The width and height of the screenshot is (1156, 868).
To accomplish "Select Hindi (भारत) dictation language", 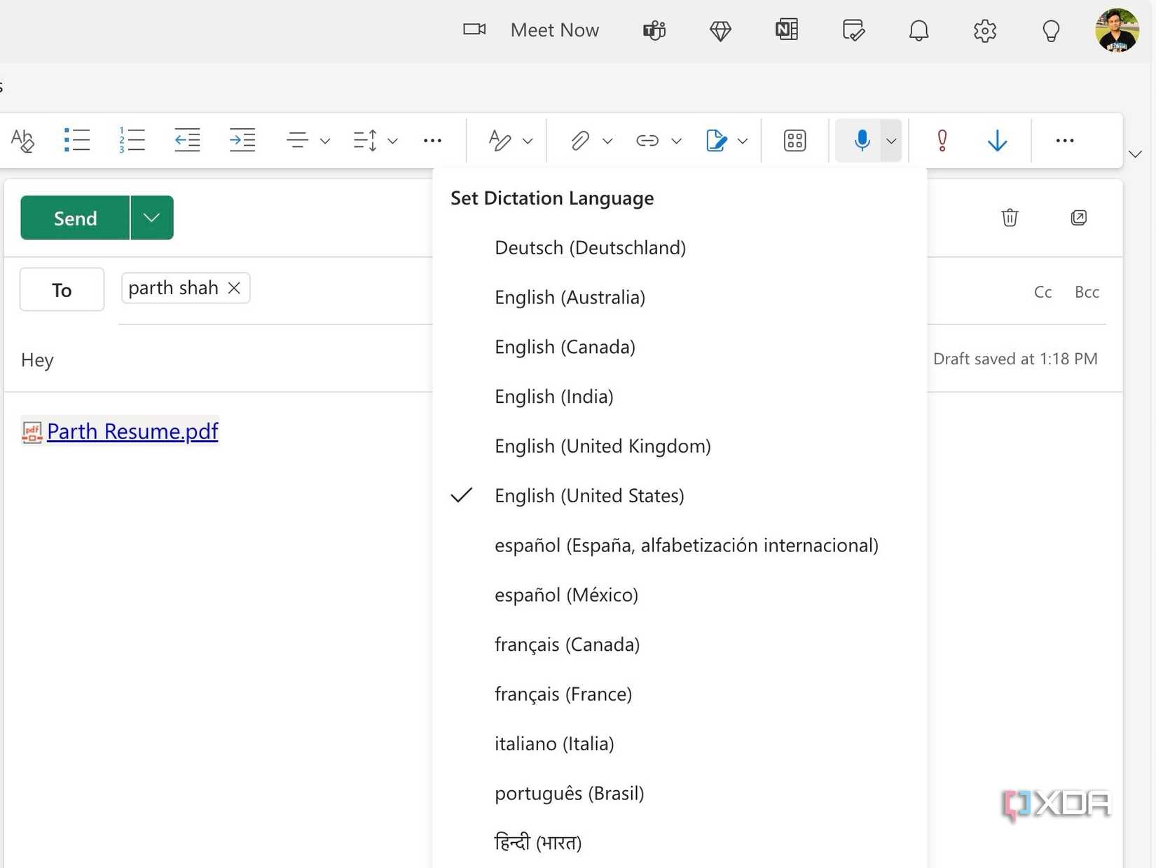I will coord(680,843).
